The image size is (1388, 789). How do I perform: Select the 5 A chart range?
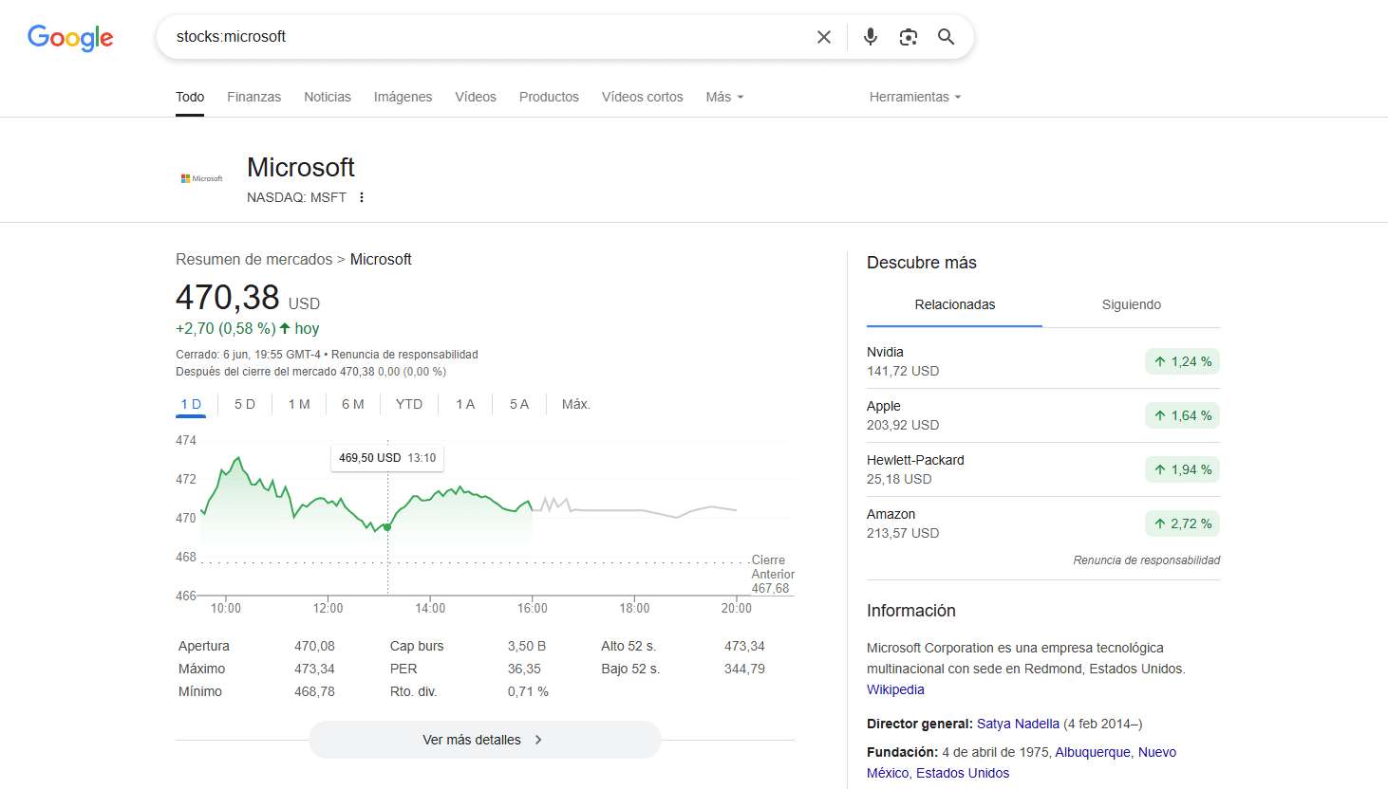point(519,404)
